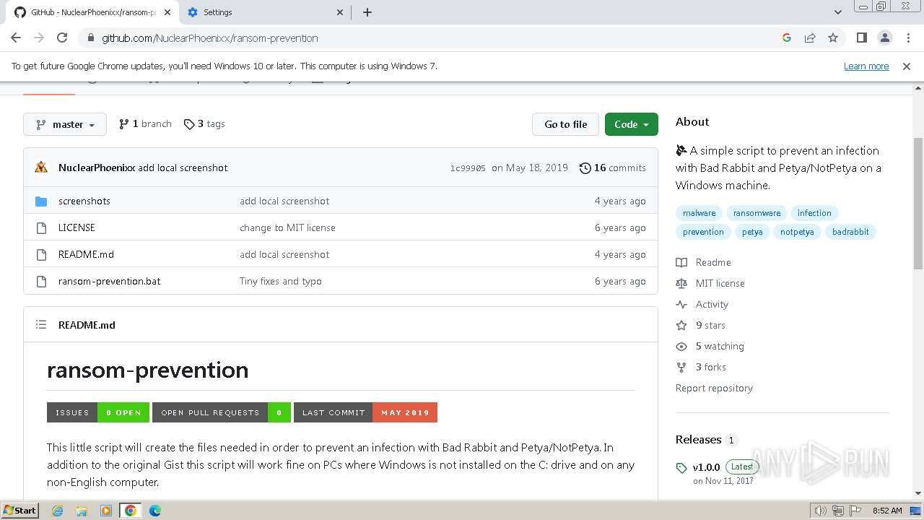
Task: Open the repository Activity link
Action: click(702, 304)
